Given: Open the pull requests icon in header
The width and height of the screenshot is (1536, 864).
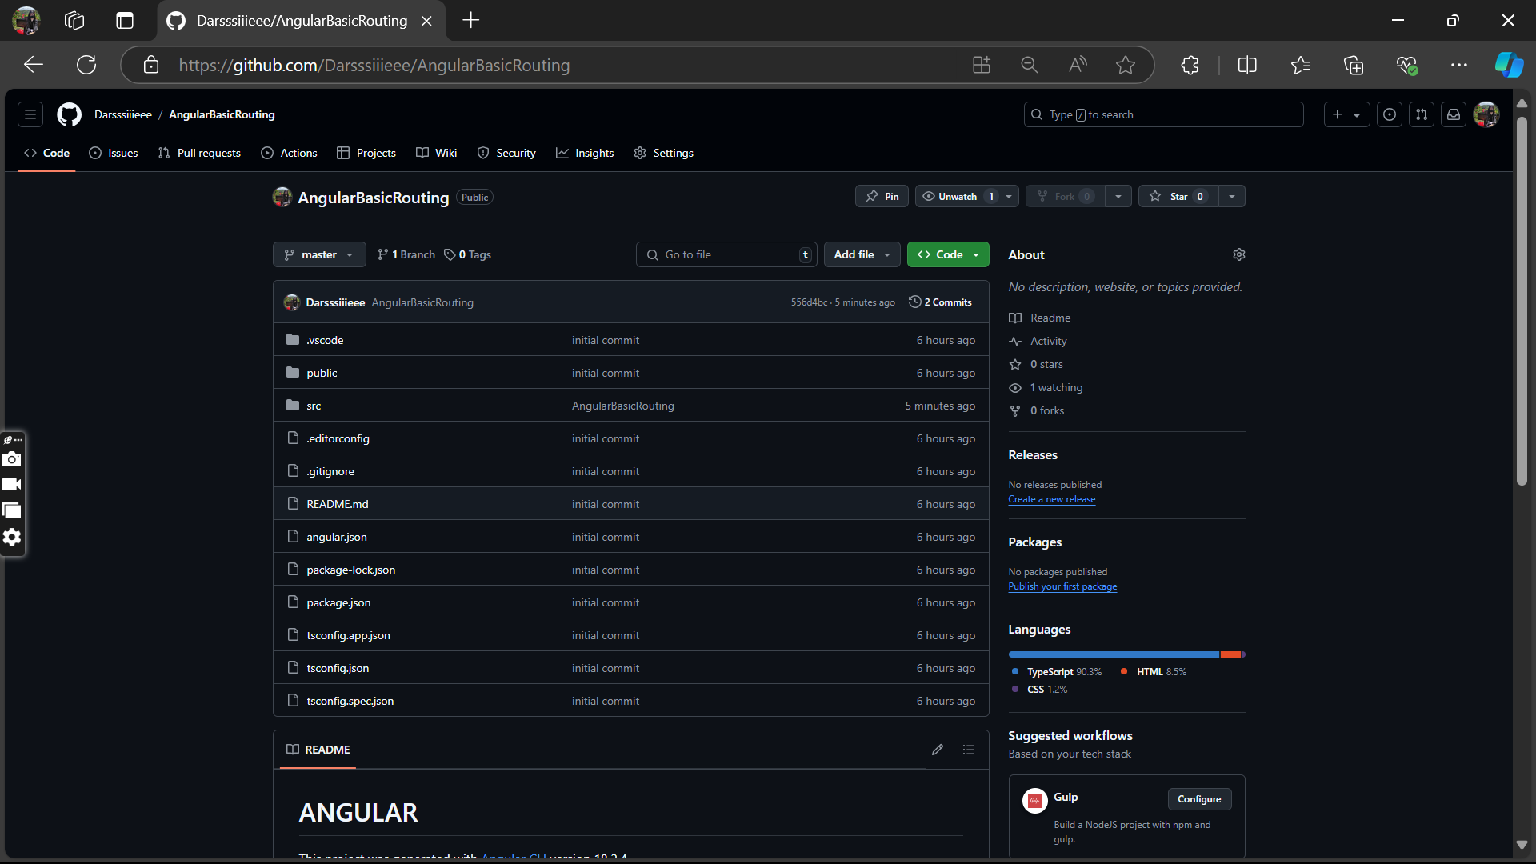Looking at the screenshot, I should point(1422,114).
